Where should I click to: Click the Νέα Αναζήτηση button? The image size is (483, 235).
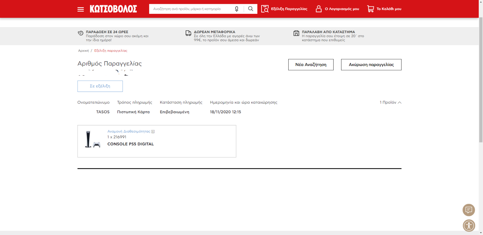311,65
